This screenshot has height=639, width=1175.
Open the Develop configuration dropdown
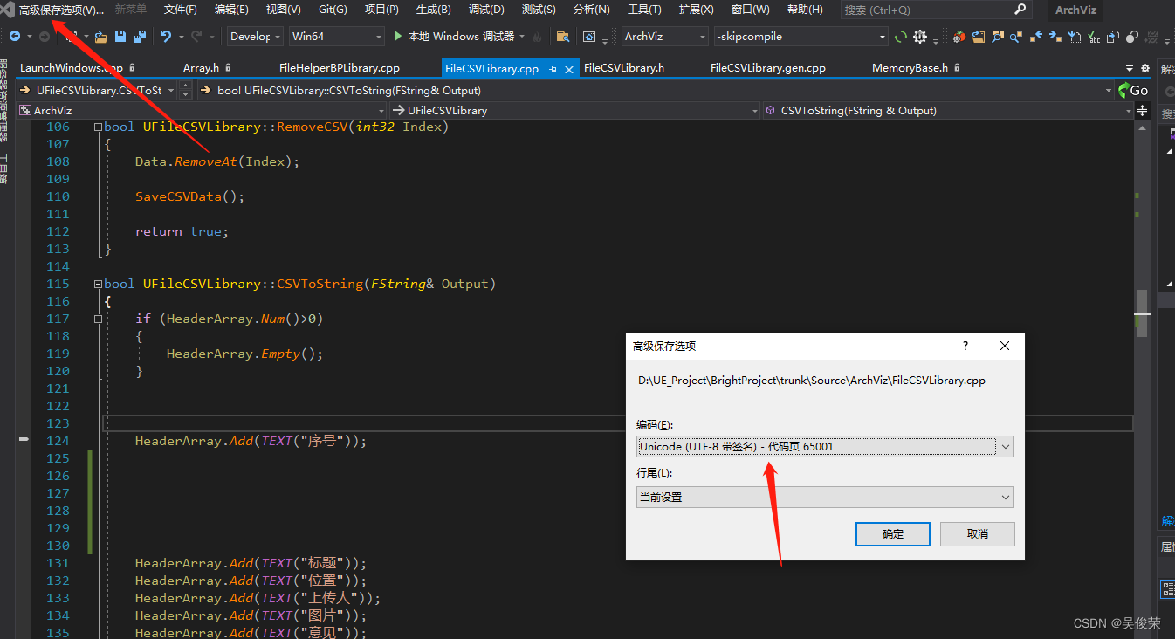(x=255, y=37)
